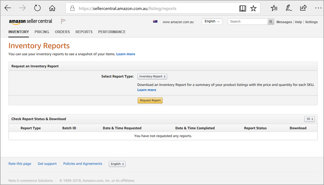Share this page icon
Image resolution: width=324 pixels, height=185 pixels.
(303, 8)
